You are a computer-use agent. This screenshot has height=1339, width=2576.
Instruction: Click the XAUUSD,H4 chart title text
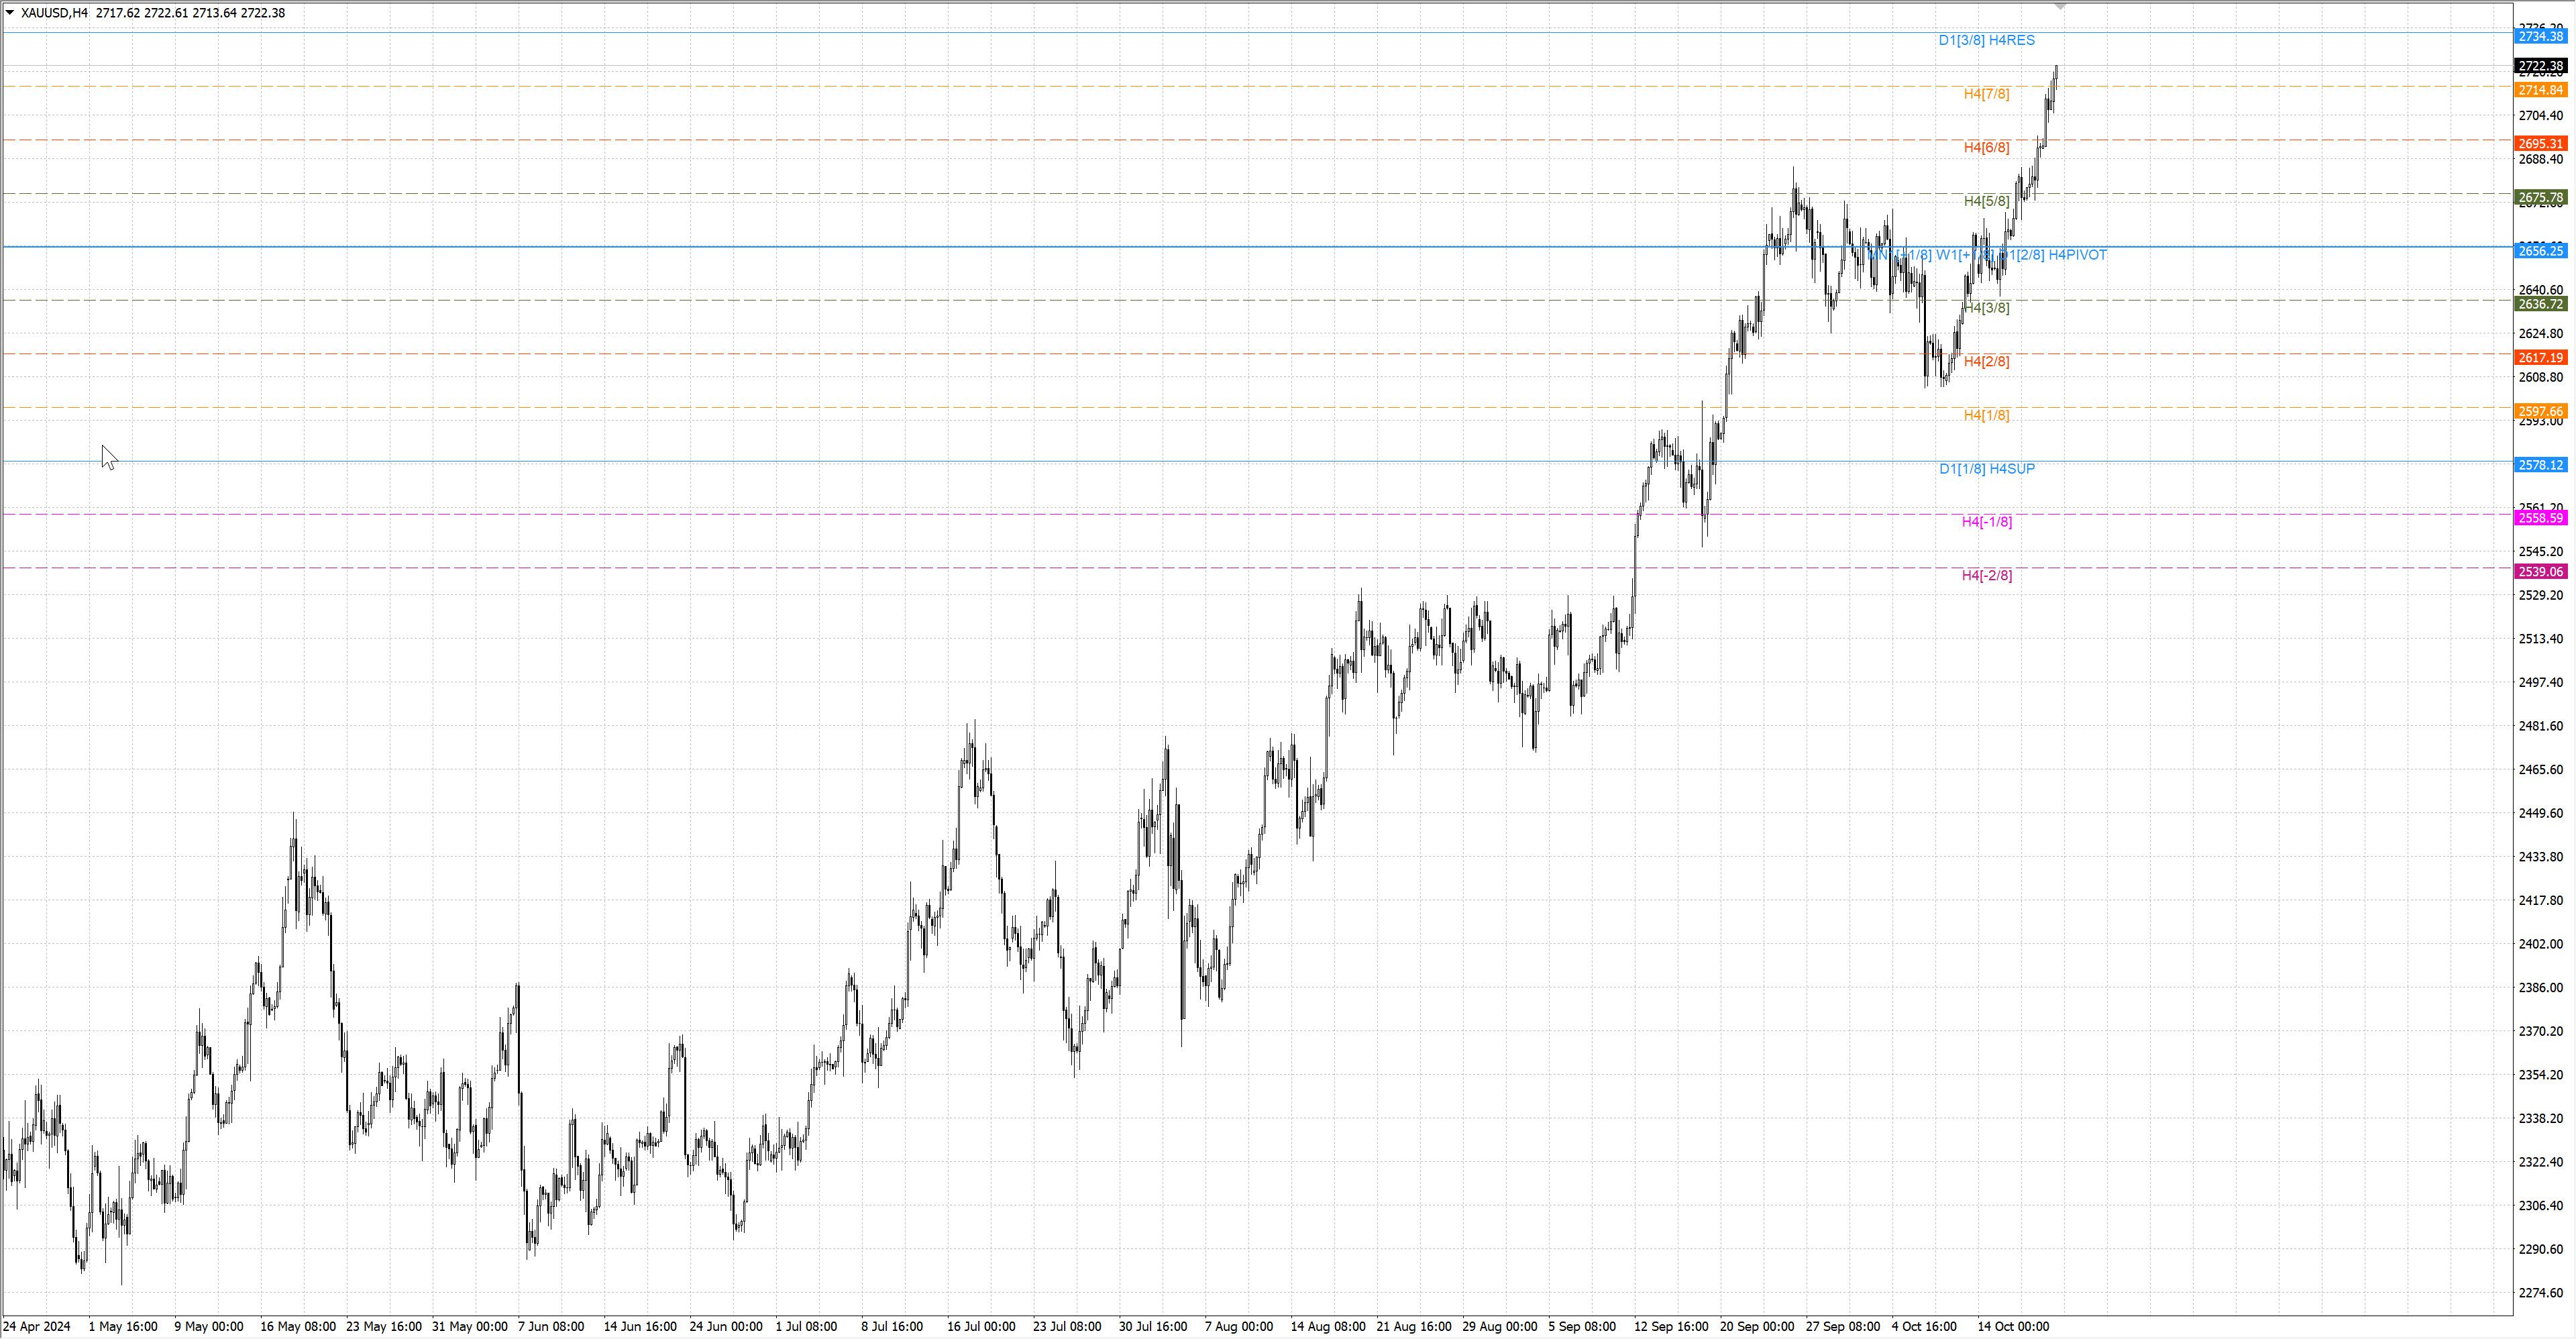point(54,13)
